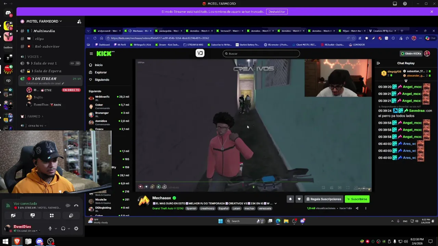
Task: Open Brave browser in Windows taskbar
Action: point(17,242)
